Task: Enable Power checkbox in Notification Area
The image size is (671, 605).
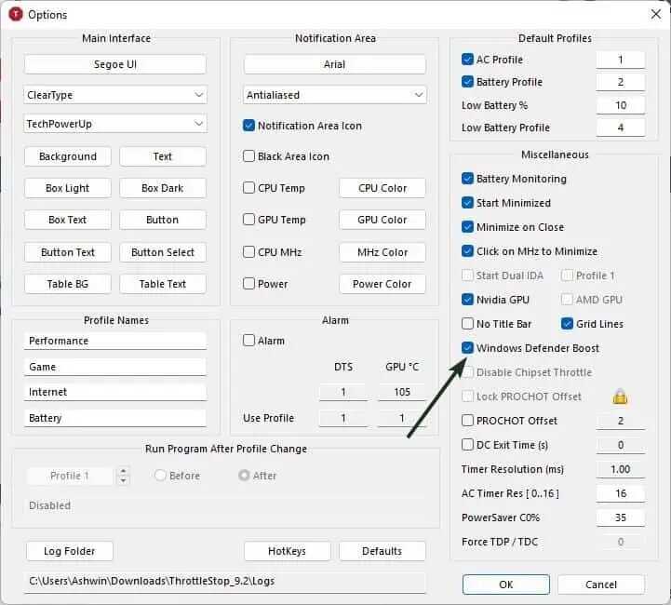Action: click(248, 284)
